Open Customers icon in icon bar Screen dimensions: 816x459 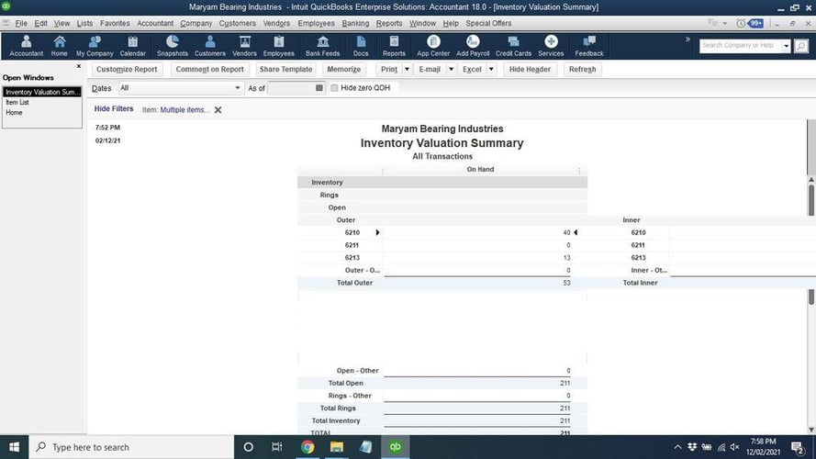(209, 46)
